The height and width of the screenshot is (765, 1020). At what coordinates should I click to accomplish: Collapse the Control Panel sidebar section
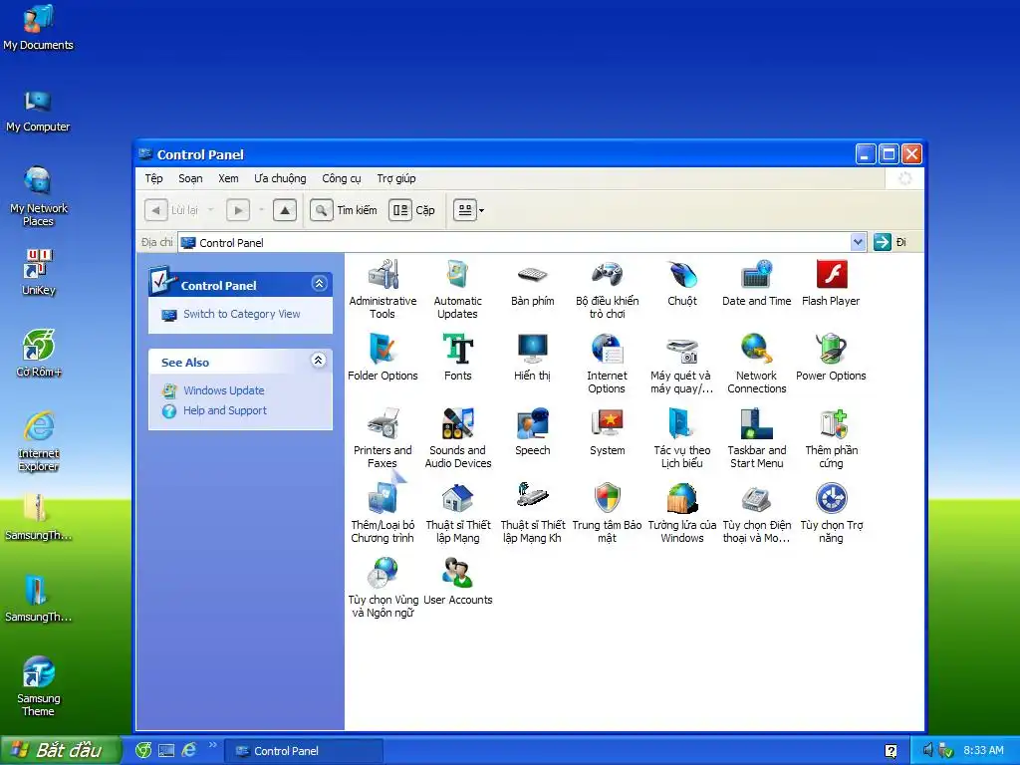319,284
